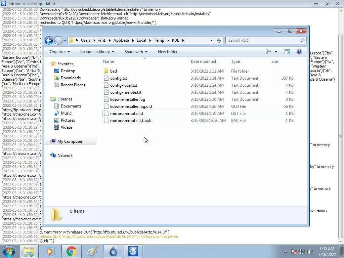Open Downloads in the navigation pane

71,78
